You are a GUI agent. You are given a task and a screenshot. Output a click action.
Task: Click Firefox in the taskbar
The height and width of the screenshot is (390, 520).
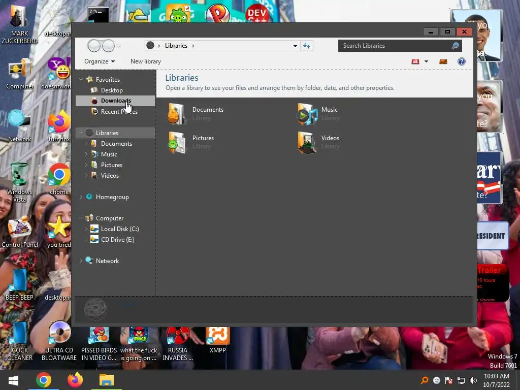(75, 380)
